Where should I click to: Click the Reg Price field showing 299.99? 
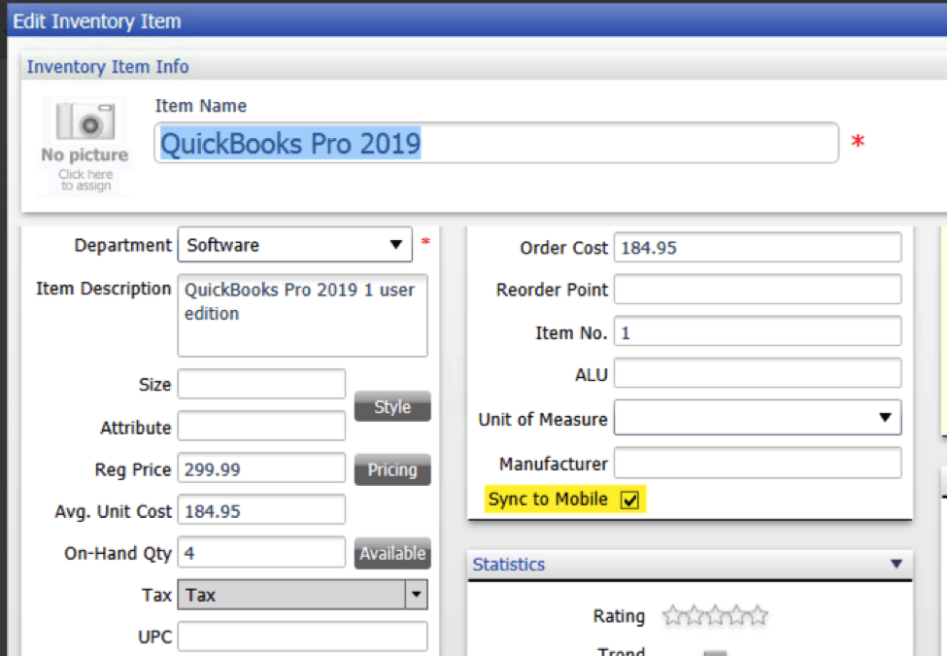click(261, 468)
